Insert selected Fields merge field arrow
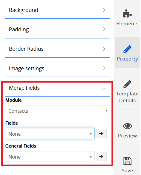This screenshot has width=141, height=175. pyautogui.click(x=101, y=134)
